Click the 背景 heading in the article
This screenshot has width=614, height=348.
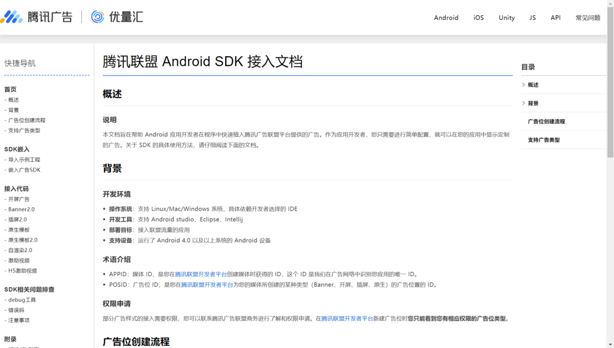click(x=113, y=169)
